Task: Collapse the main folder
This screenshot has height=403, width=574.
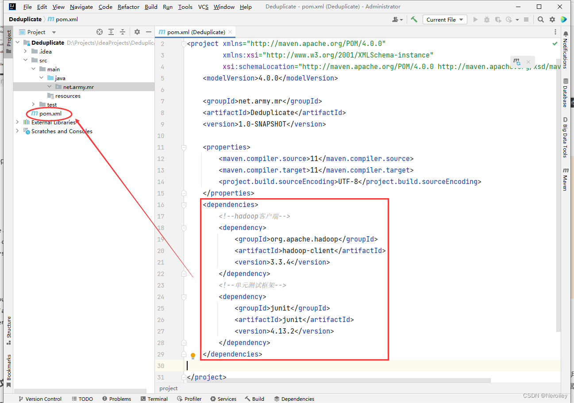Action: (x=34, y=69)
